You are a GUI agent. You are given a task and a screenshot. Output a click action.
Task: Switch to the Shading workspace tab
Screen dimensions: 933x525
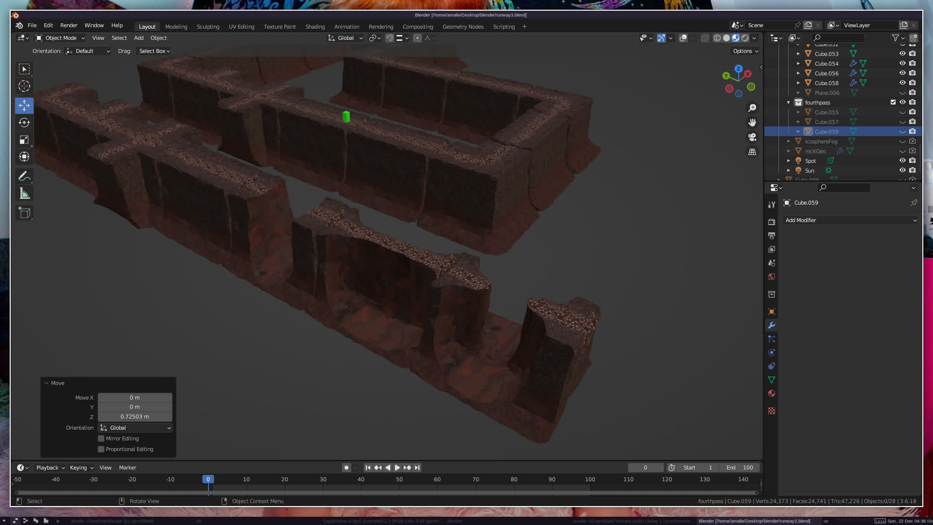coord(315,27)
